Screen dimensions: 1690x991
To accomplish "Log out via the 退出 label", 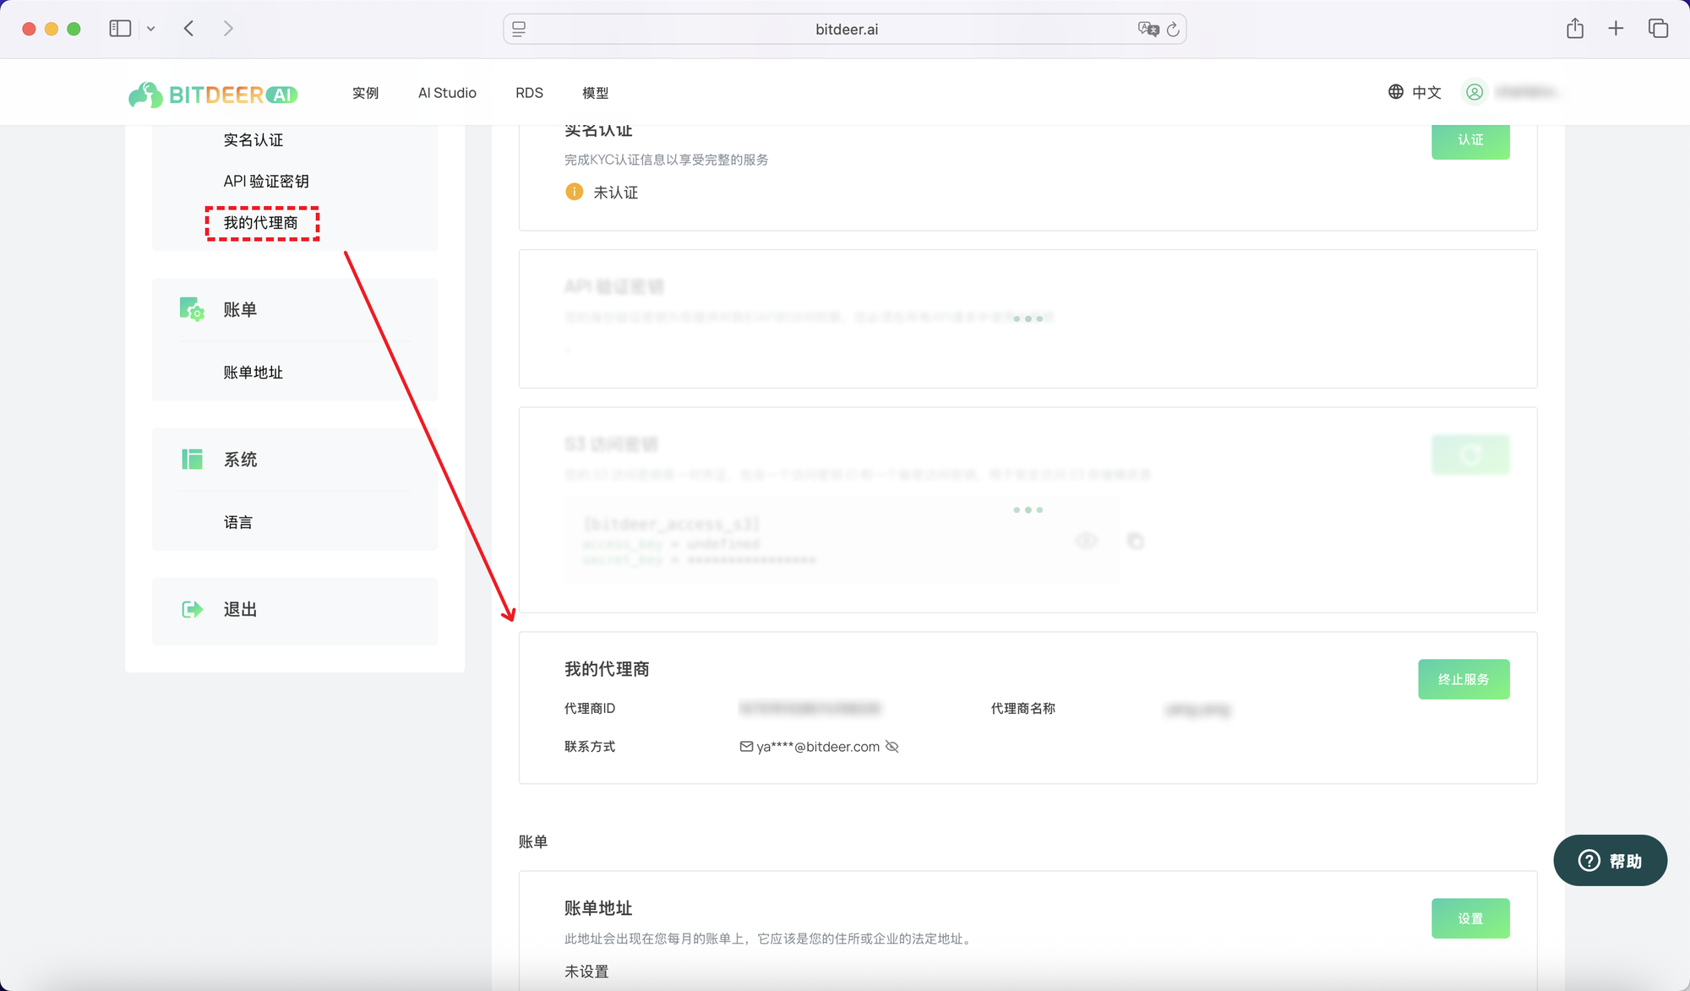I will click(x=240, y=609).
